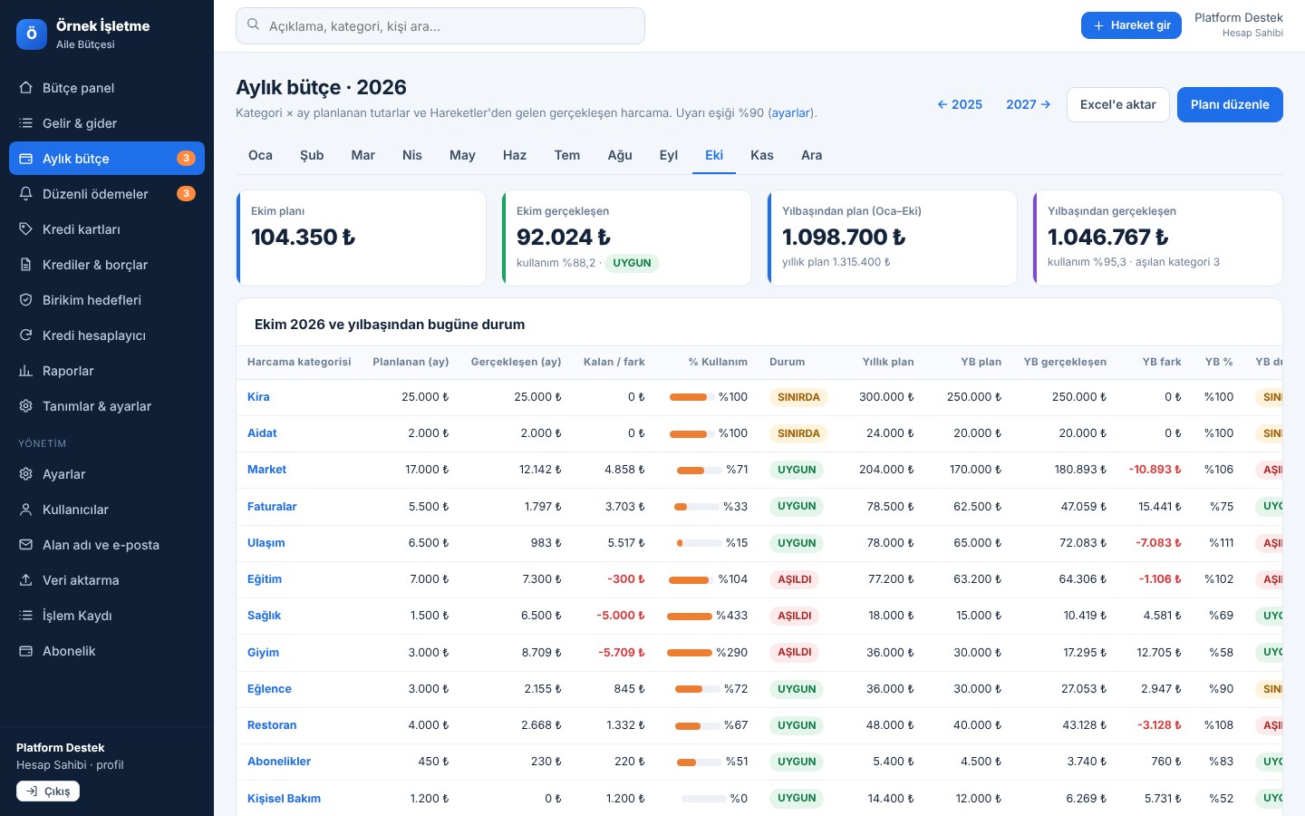Click the Kredi hesaplayıcı refresh icon
The image size is (1305, 816).
pyautogui.click(x=26, y=335)
